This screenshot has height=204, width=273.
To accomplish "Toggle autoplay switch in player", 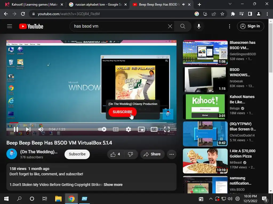I will pos(102,129).
